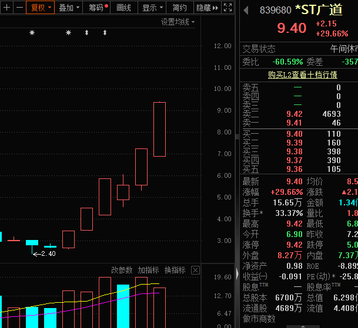Image resolution: width=358 pixels, height=328 pixels.
Task: Click 购买L2查看十档行情 link
Action: pyautogui.click(x=302, y=75)
